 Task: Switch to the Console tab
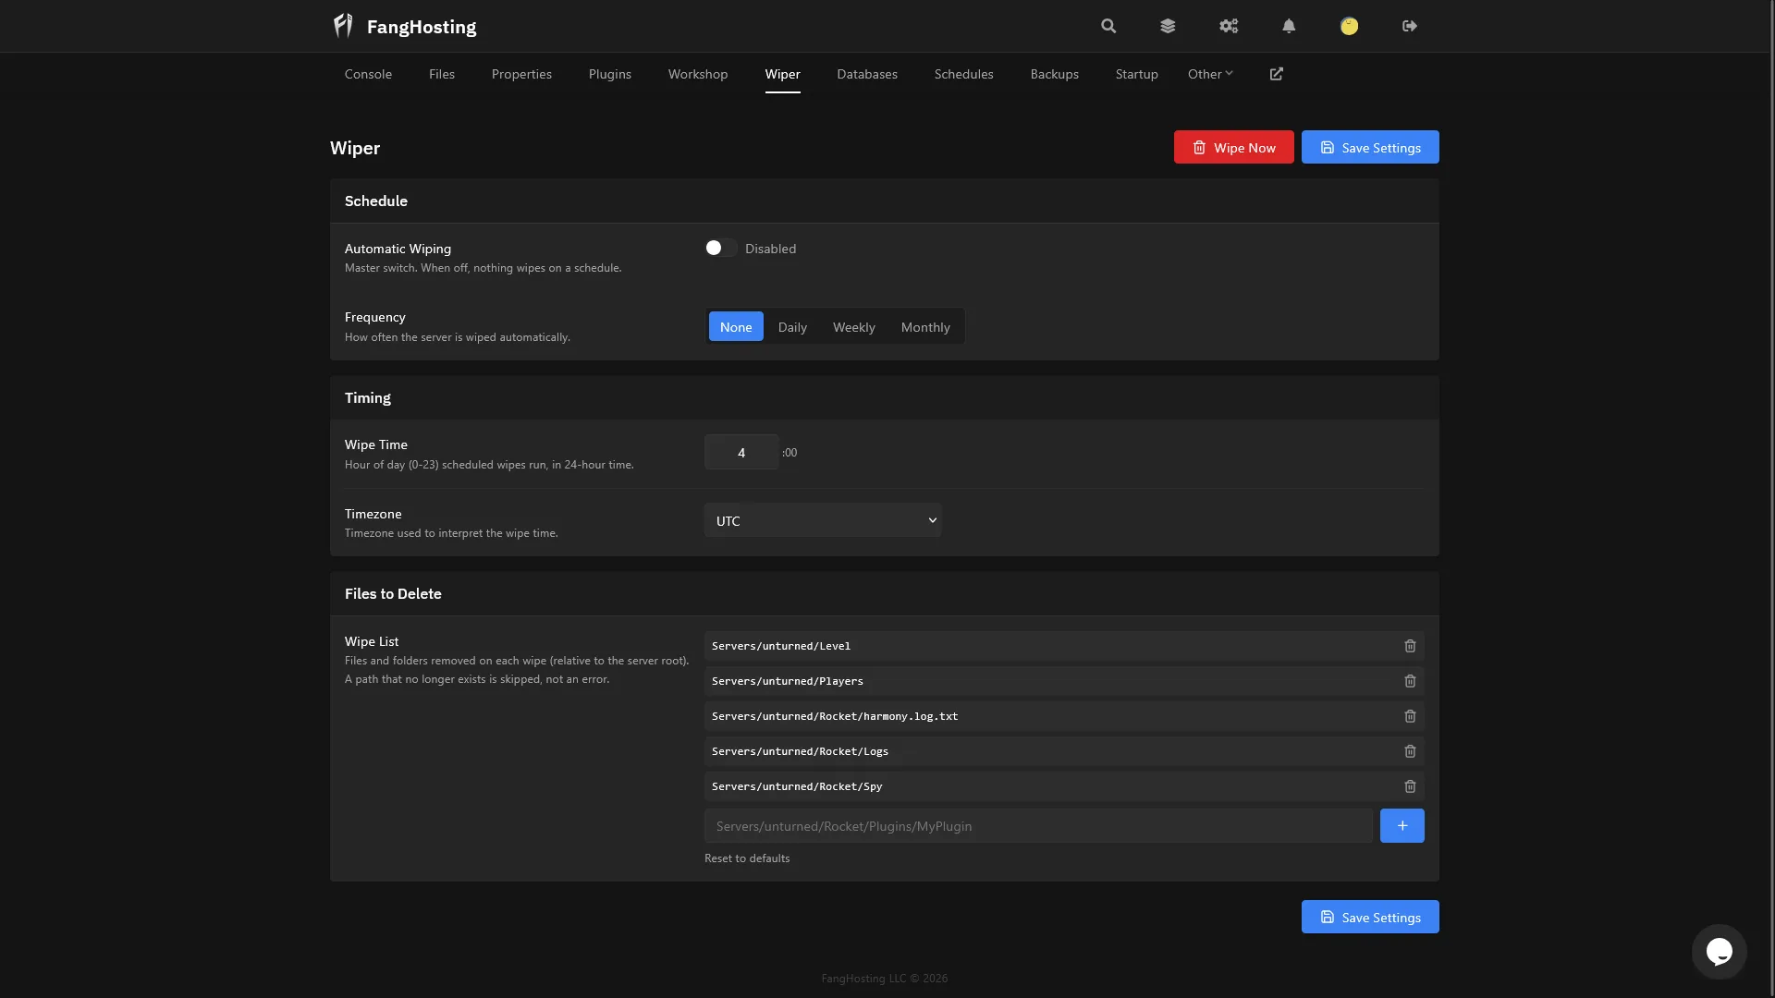[368, 74]
